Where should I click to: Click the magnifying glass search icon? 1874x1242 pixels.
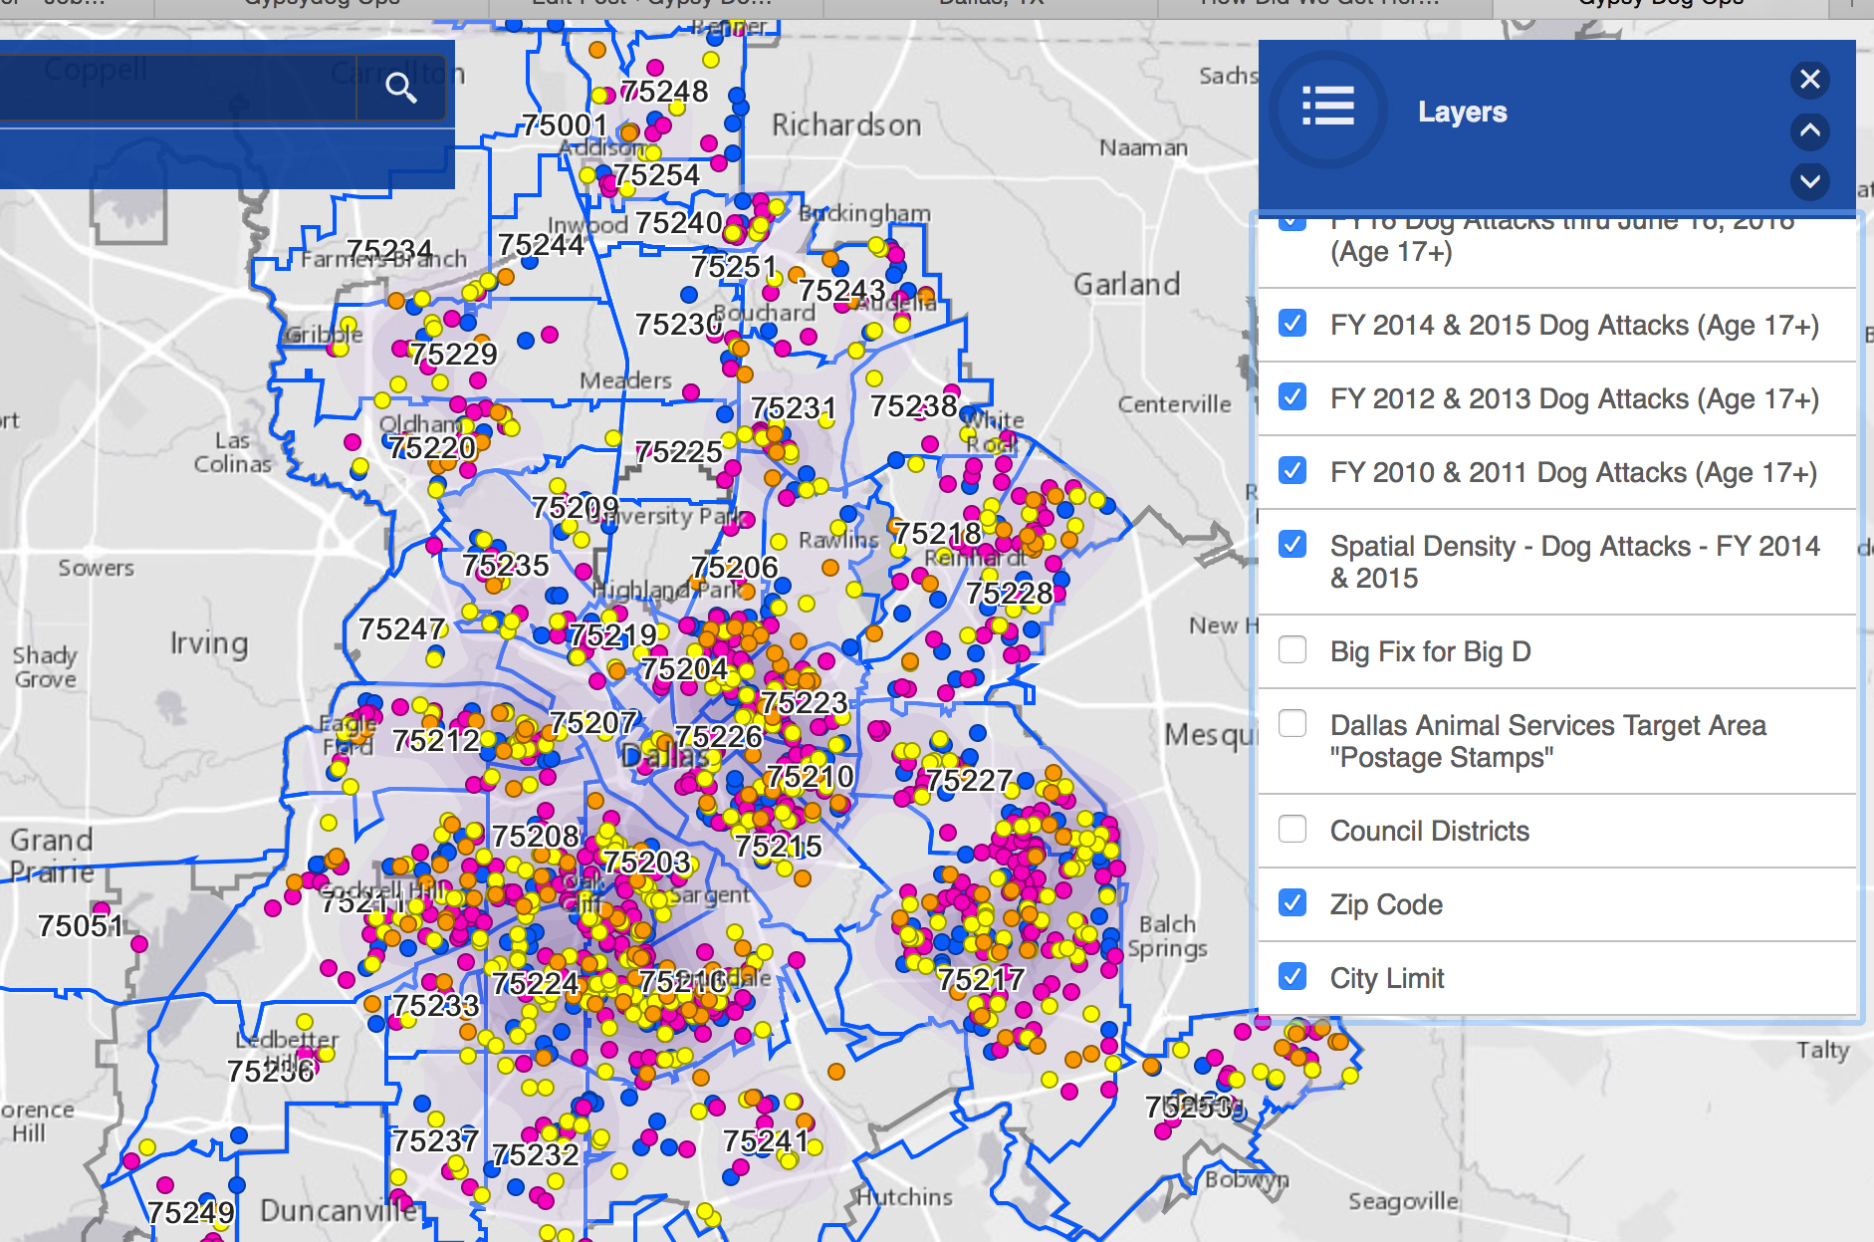[400, 89]
